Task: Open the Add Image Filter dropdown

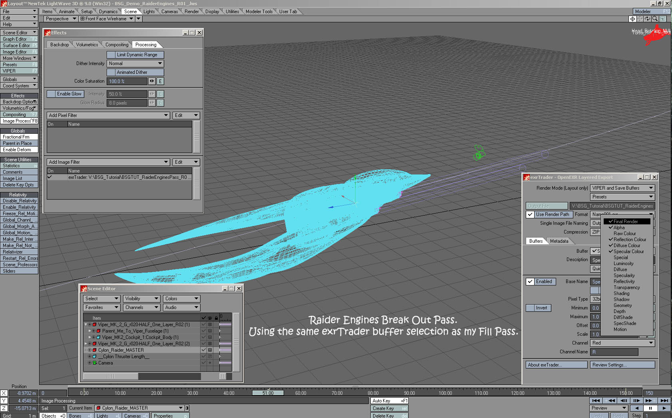Action: (108, 162)
